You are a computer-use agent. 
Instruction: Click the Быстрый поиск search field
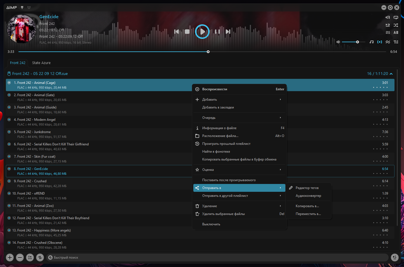[x=217, y=257]
